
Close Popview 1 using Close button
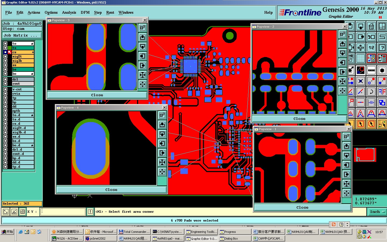[x=302, y=208]
